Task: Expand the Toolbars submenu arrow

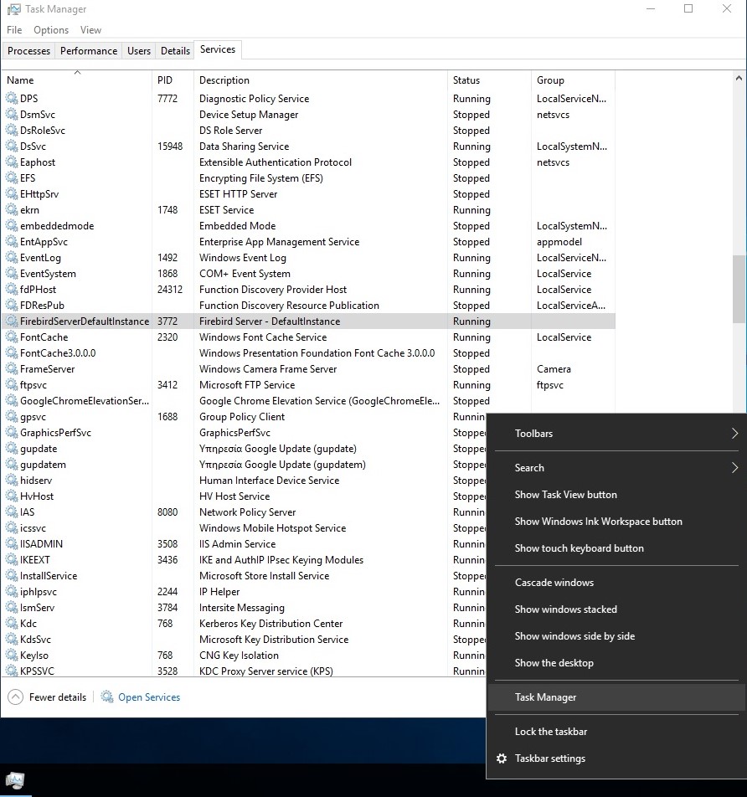Action: 734,433
